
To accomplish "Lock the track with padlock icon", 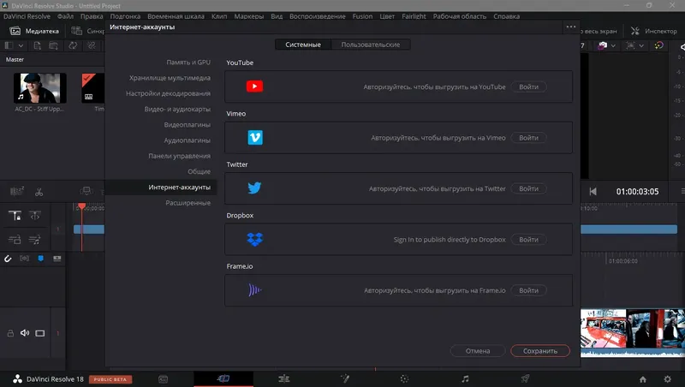I will click(x=10, y=333).
